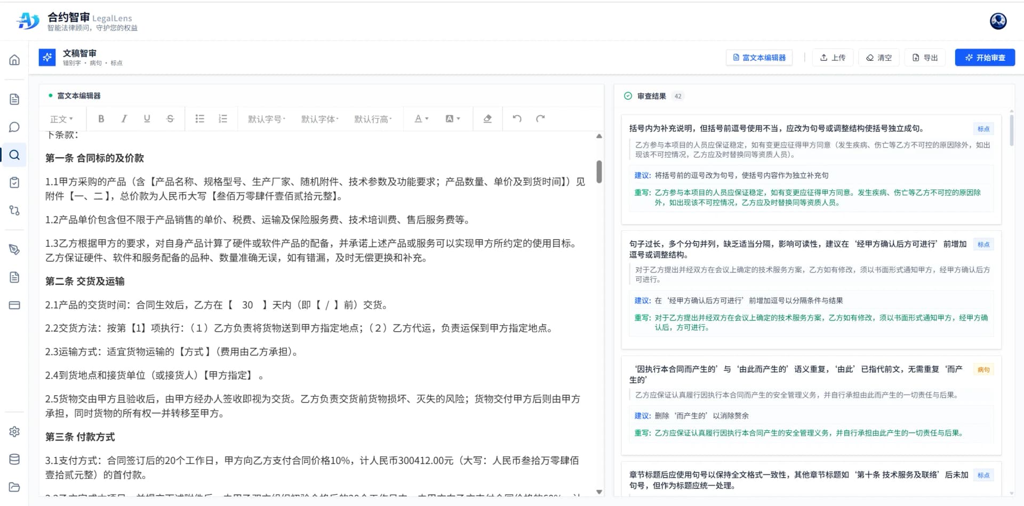
Task: Click the 上传 upload button
Action: pyautogui.click(x=833, y=58)
